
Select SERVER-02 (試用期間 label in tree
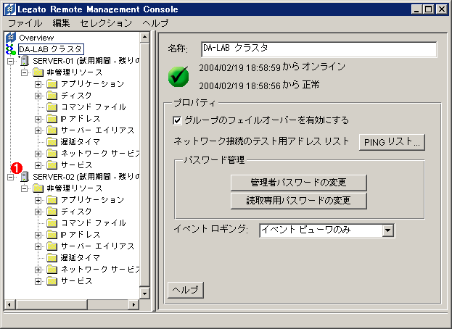(x=72, y=176)
